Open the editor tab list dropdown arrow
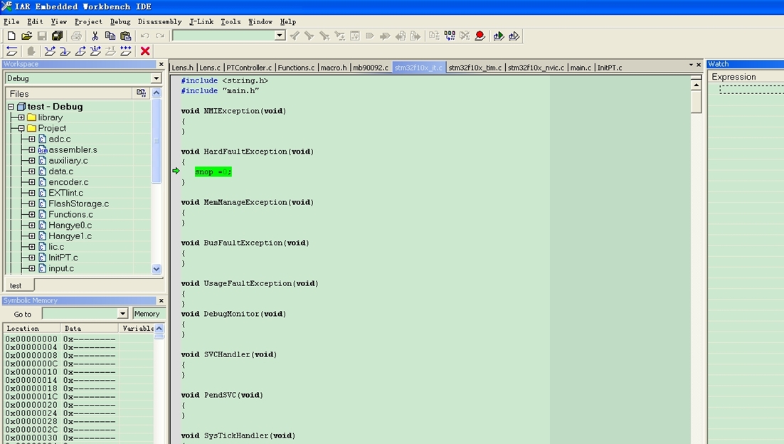 (691, 65)
